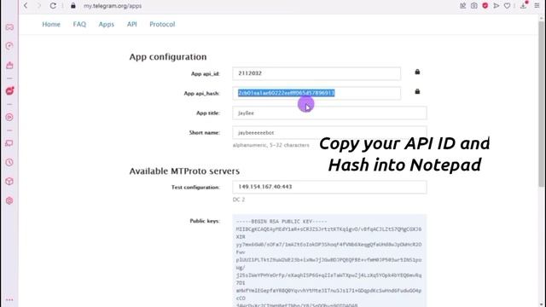
Task: Click the Short name field
Action: pyautogui.click(x=329, y=133)
